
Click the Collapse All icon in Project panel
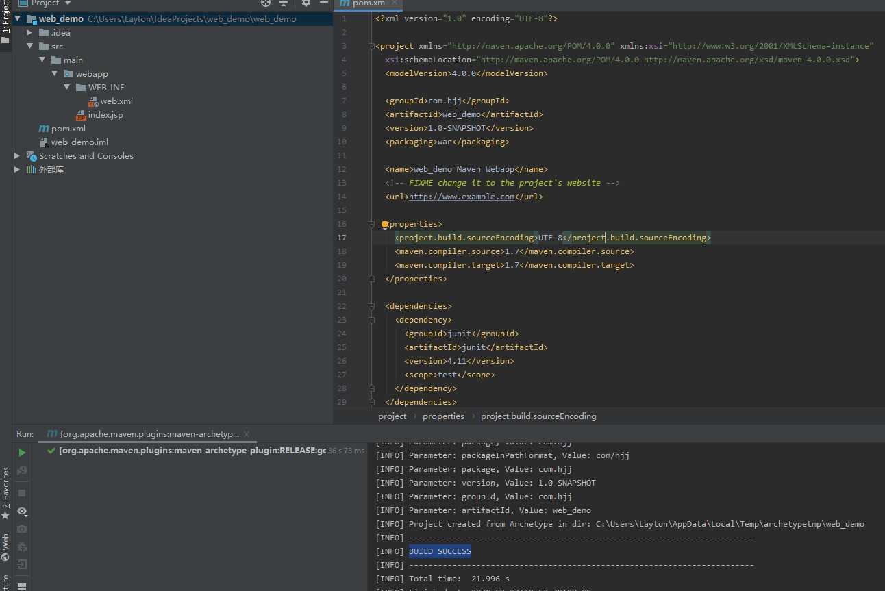[x=284, y=3]
